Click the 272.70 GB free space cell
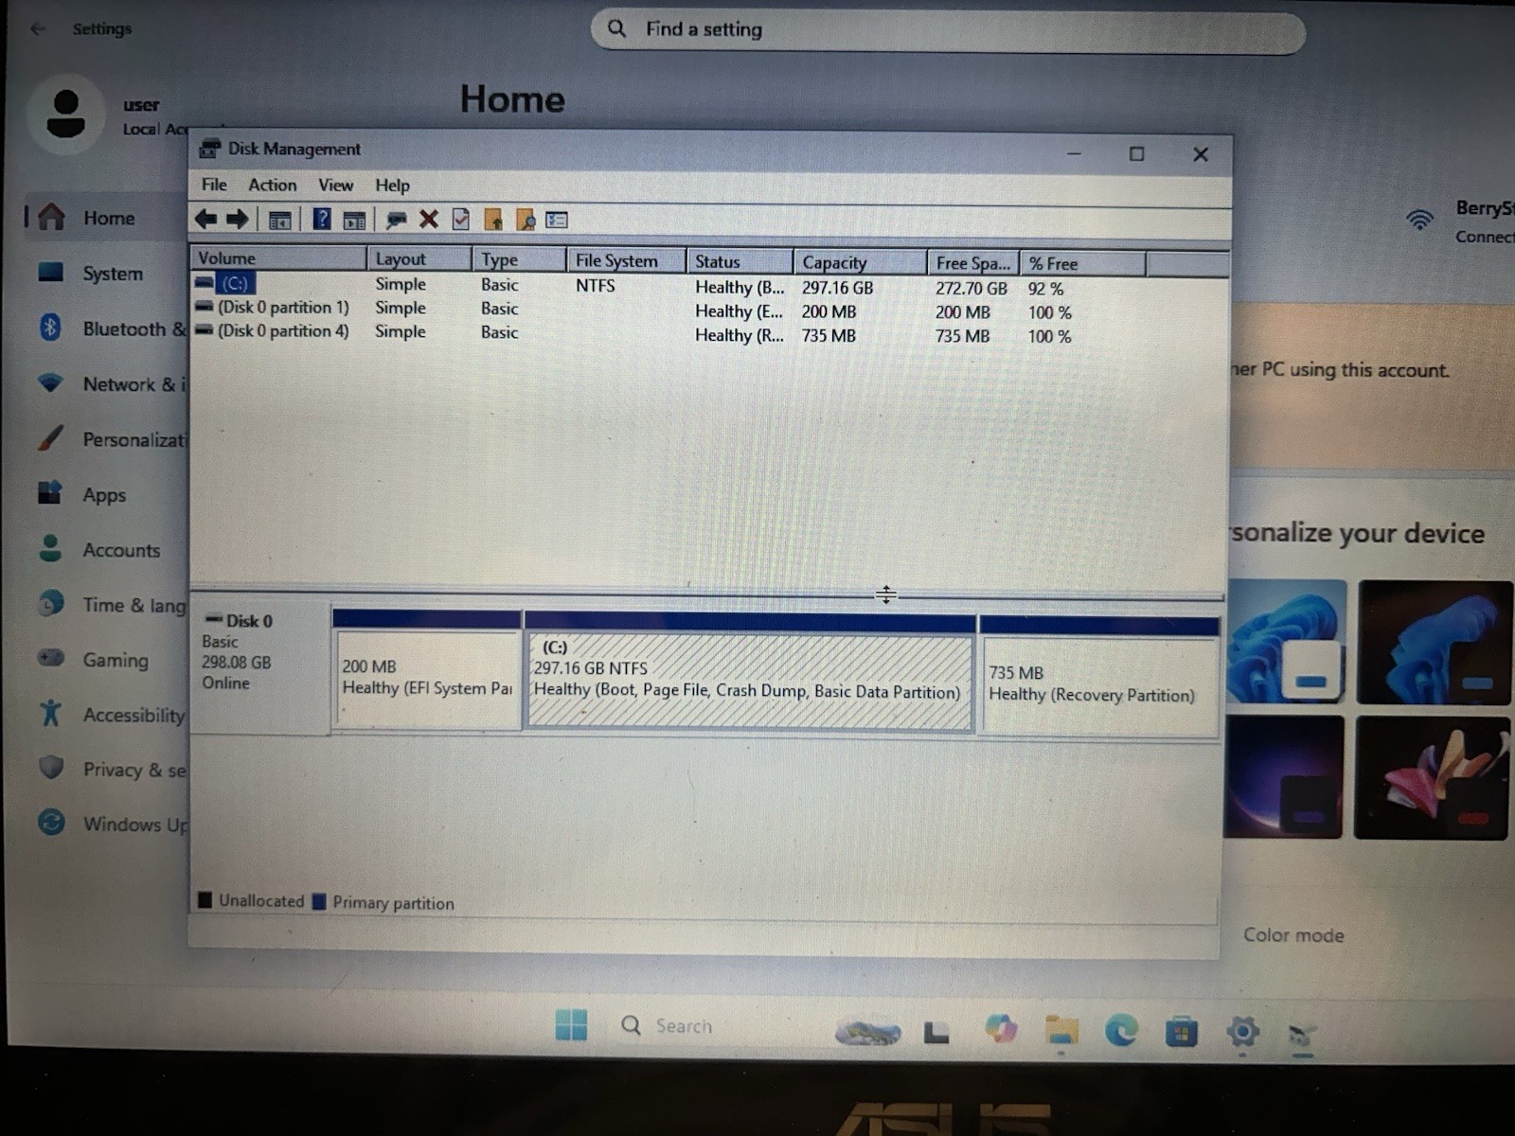 click(x=971, y=289)
